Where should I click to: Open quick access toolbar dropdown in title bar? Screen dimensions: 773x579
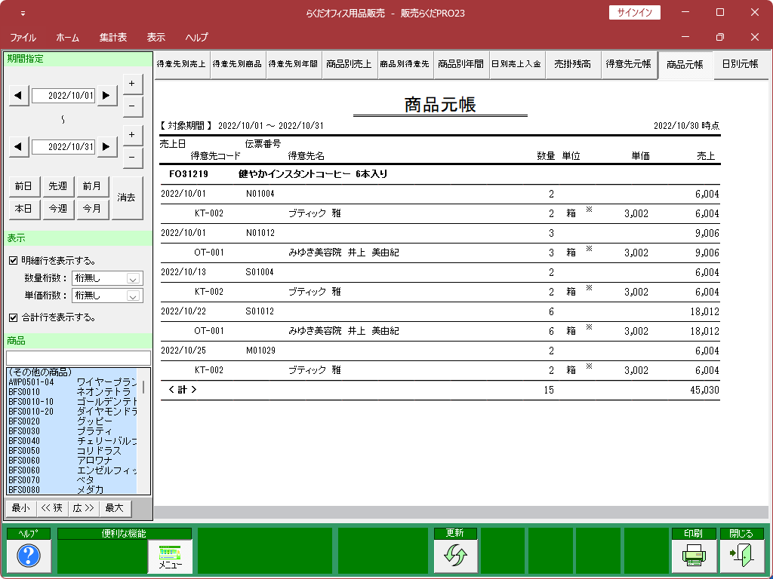pyautogui.click(x=23, y=14)
